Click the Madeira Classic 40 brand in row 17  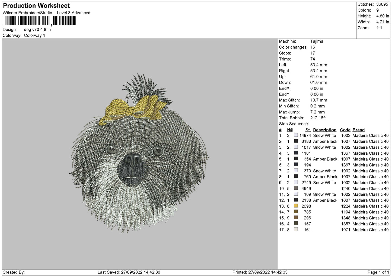[x=371, y=230]
